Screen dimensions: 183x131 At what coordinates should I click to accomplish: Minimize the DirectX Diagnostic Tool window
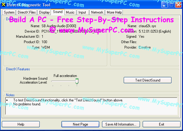point(164,5)
